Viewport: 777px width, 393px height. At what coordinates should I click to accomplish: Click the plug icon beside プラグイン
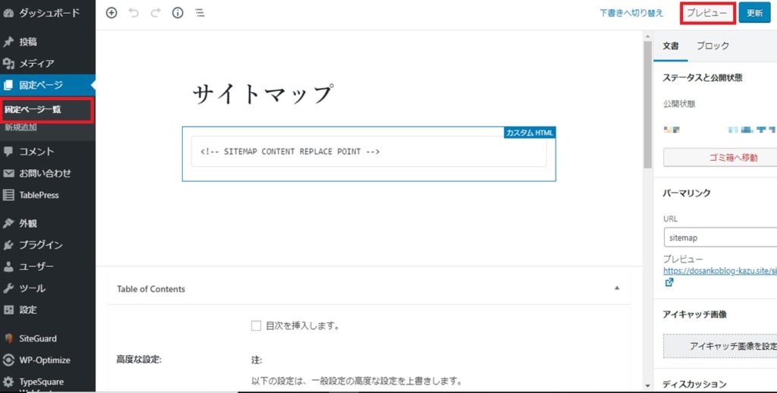tap(8, 245)
